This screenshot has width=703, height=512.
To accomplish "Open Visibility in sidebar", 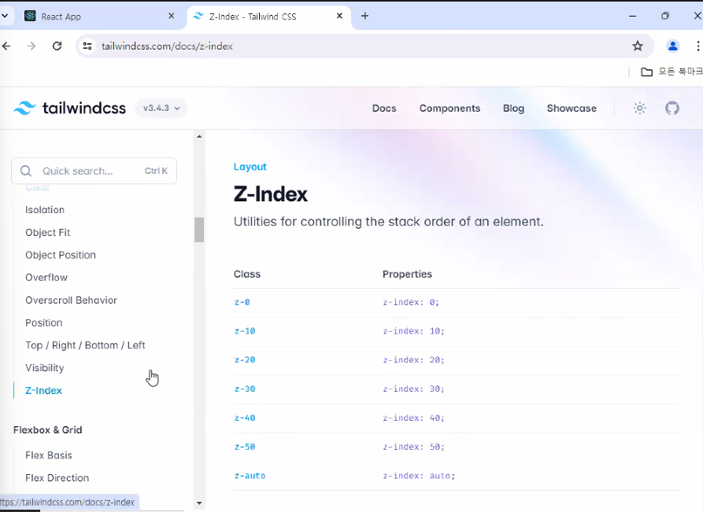I will pyautogui.click(x=44, y=368).
